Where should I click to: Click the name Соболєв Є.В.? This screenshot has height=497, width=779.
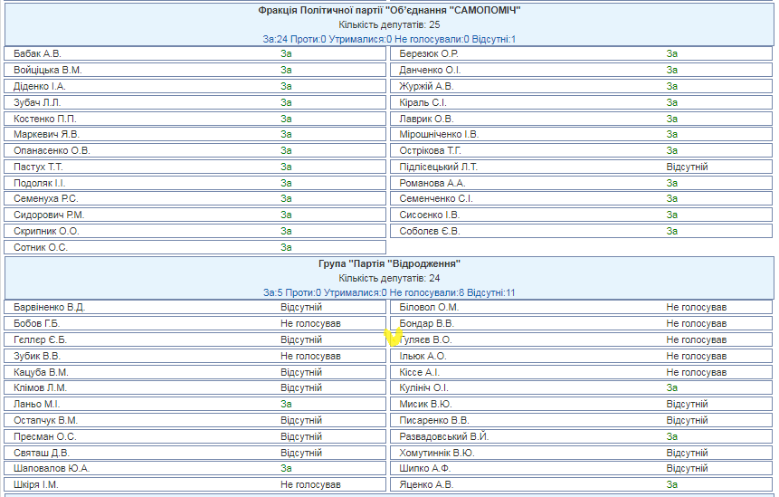(429, 231)
